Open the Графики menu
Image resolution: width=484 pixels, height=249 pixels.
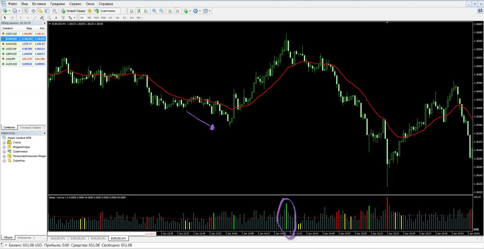click(57, 4)
